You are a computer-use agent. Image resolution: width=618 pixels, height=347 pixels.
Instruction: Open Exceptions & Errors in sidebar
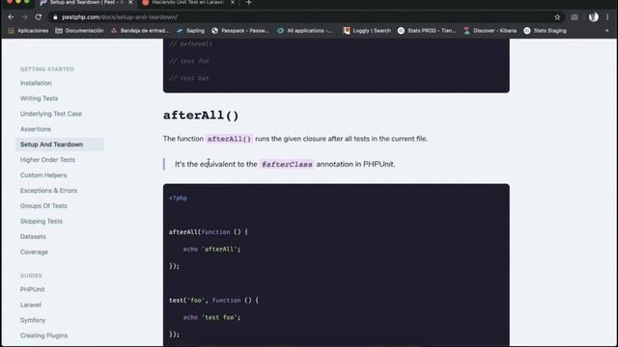coord(48,191)
